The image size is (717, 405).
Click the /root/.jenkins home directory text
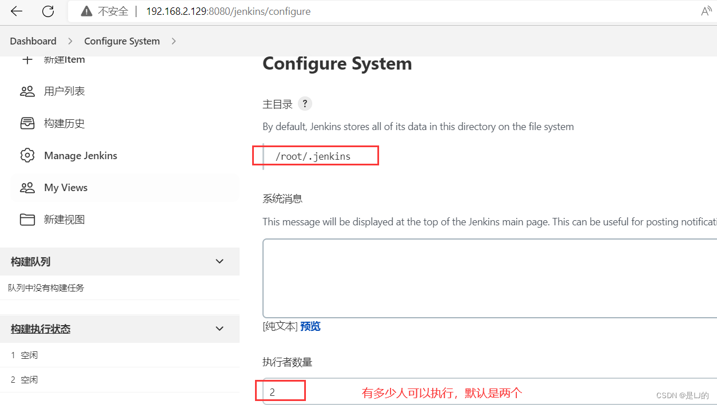point(313,156)
